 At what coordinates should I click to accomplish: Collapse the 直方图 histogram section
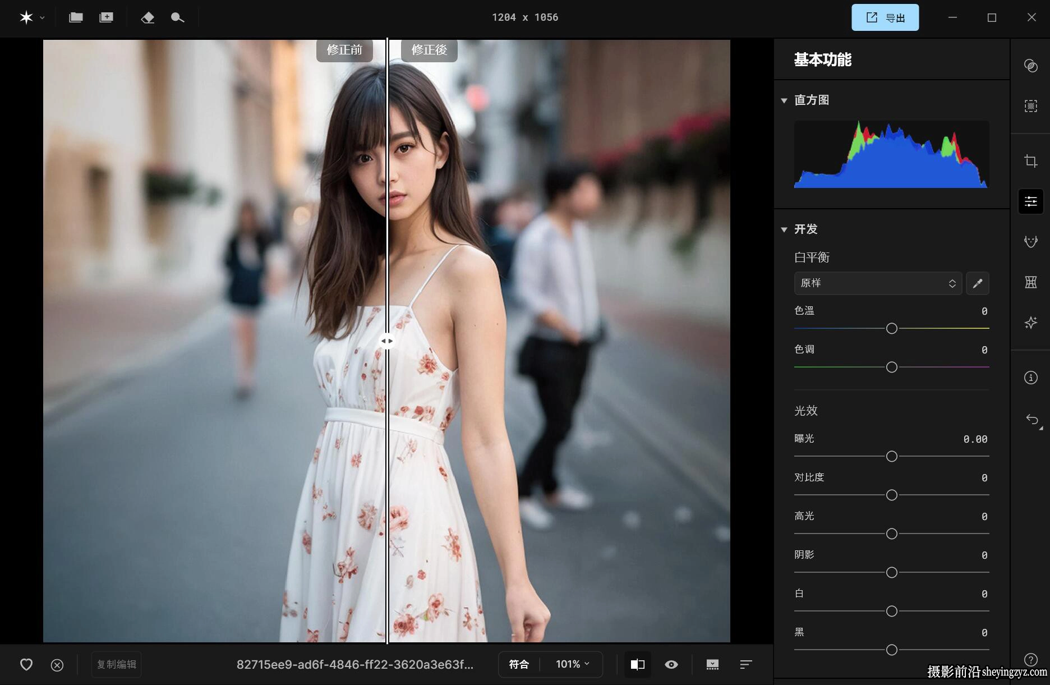[784, 100]
